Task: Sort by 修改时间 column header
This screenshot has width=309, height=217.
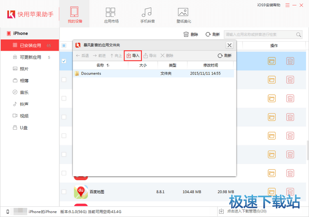Action: [211, 65]
